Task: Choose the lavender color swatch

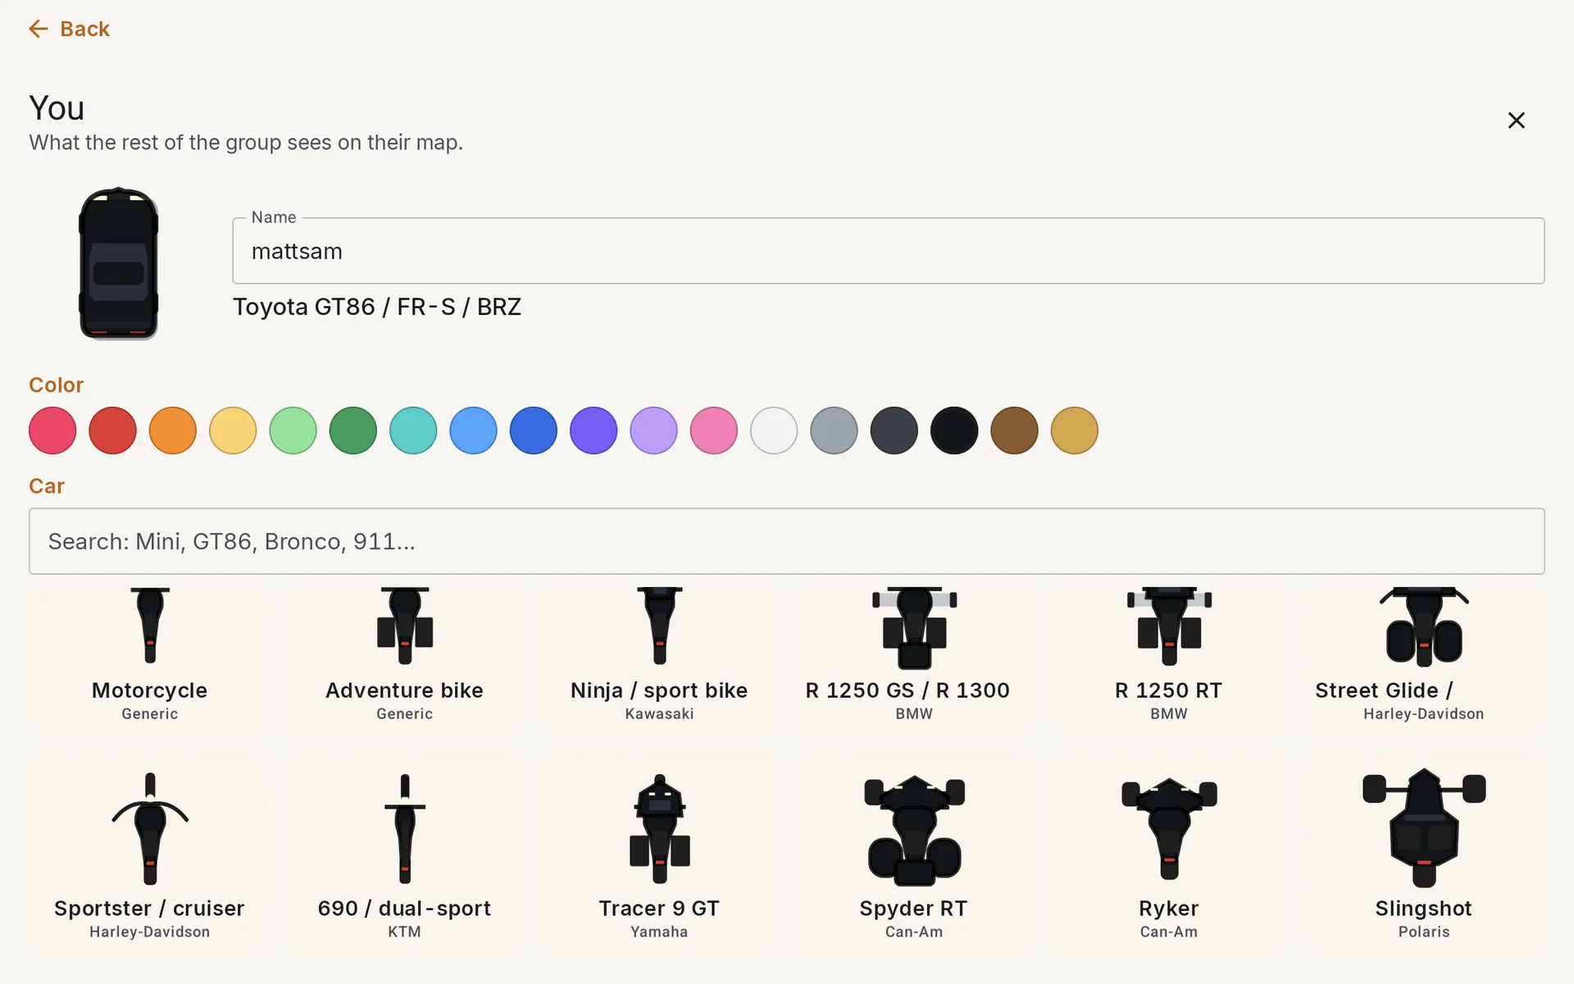Action: point(653,430)
